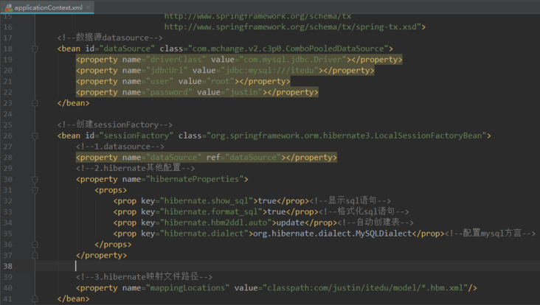Click the 格式化sql语句 comment
The height and width of the screenshot is (305, 540).
tap(364, 212)
